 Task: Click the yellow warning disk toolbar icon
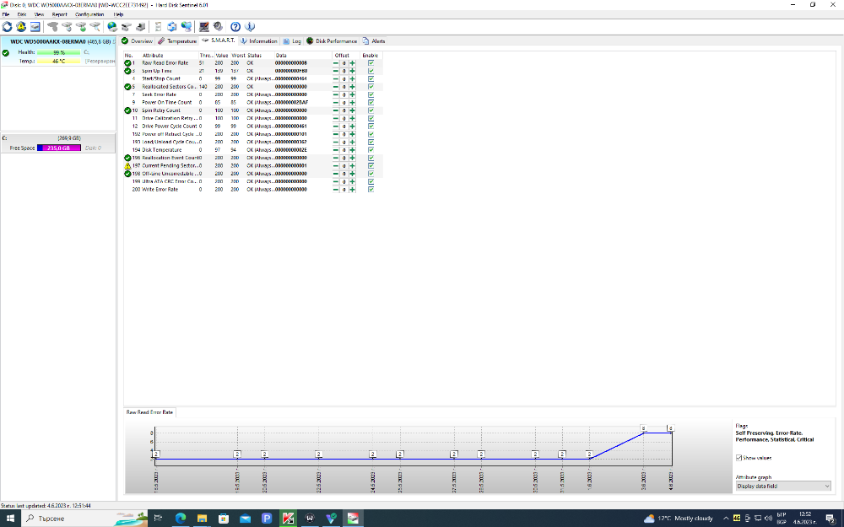pyautogui.click(x=21, y=26)
